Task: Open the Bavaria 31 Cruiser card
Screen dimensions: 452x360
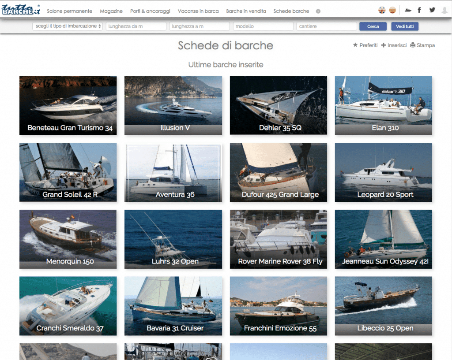Action: (173, 306)
